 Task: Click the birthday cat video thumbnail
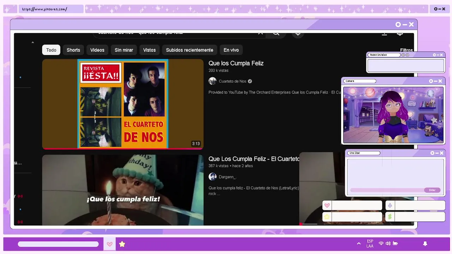click(123, 190)
